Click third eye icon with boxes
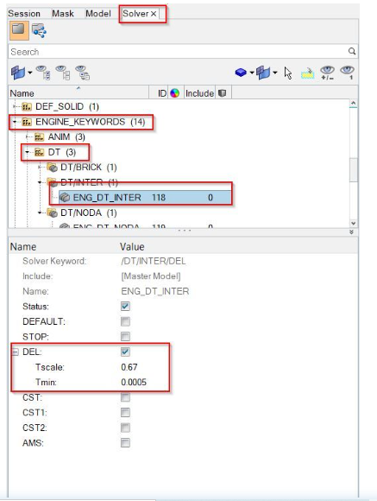This screenshot has height=501, width=377. tap(82, 73)
